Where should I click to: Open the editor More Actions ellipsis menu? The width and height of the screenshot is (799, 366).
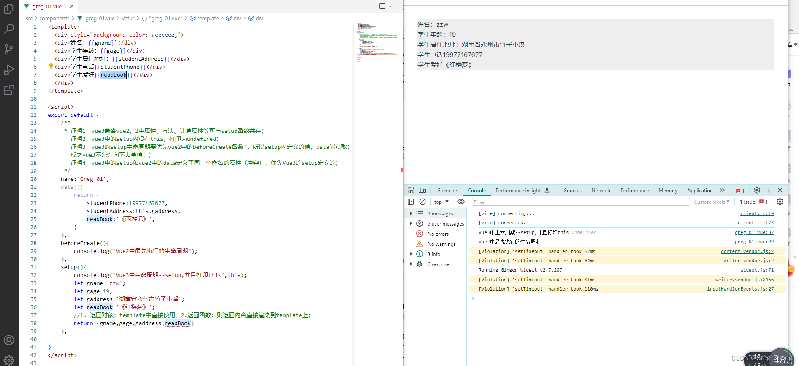pos(393,6)
